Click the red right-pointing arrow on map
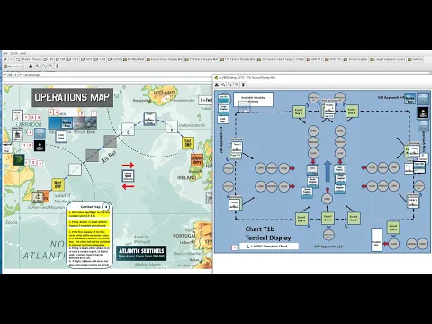 click(x=128, y=165)
